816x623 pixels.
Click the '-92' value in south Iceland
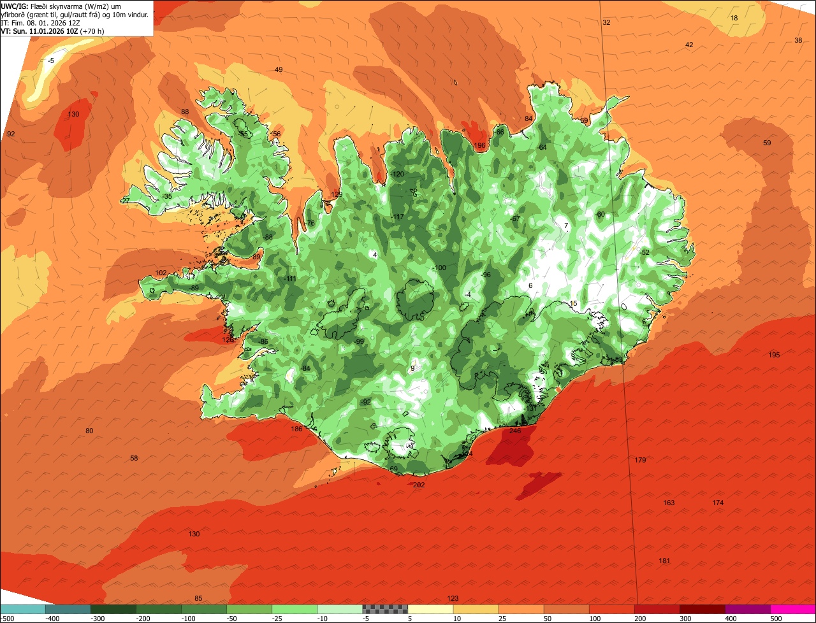(365, 402)
